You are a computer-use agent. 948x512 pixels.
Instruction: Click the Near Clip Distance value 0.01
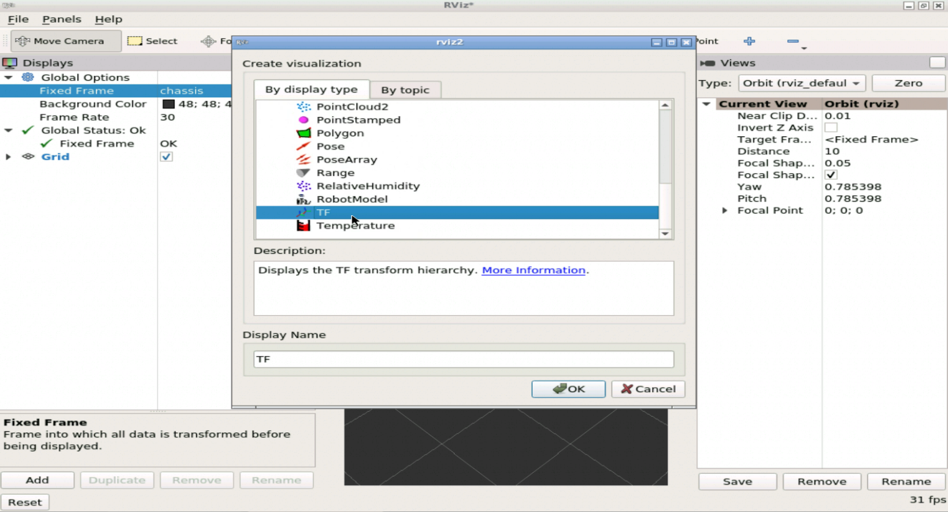tap(837, 116)
